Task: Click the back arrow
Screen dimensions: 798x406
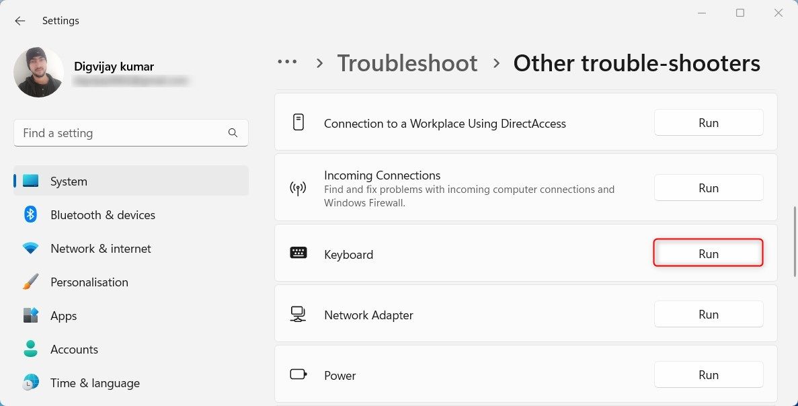Action: 19,21
